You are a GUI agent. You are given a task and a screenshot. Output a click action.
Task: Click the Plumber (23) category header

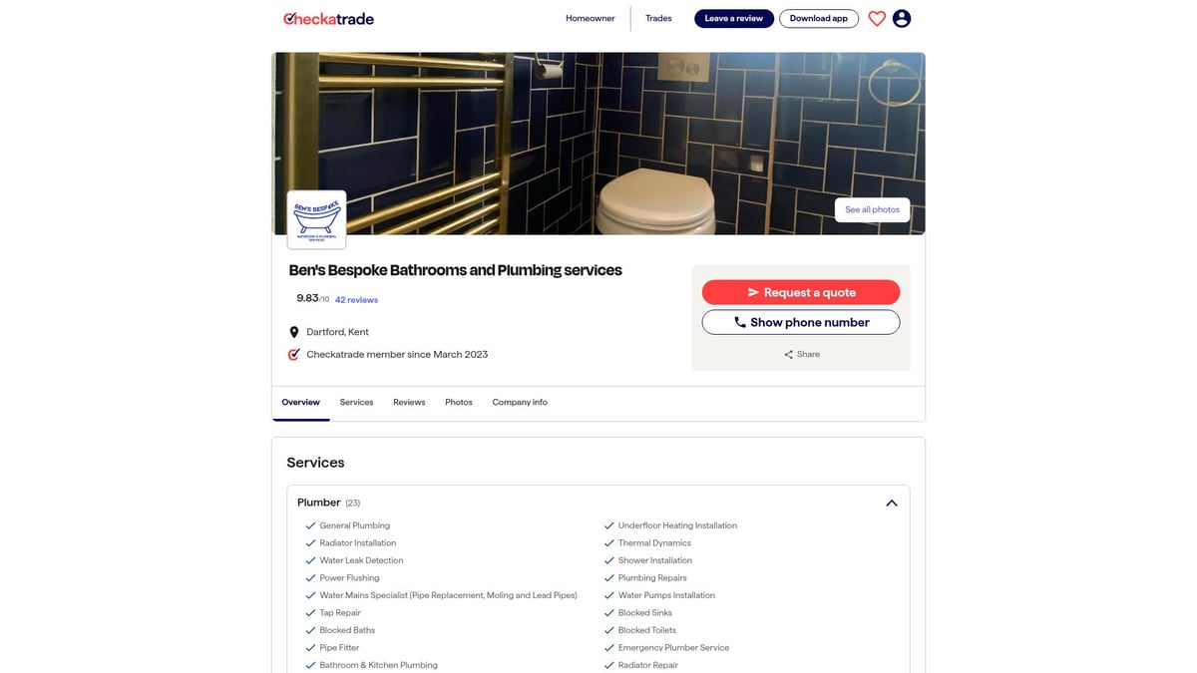(328, 503)
